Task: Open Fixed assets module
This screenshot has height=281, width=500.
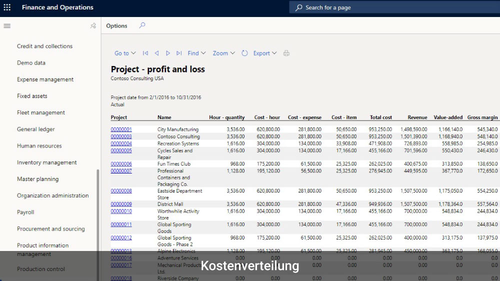Action: pos(32,96)
